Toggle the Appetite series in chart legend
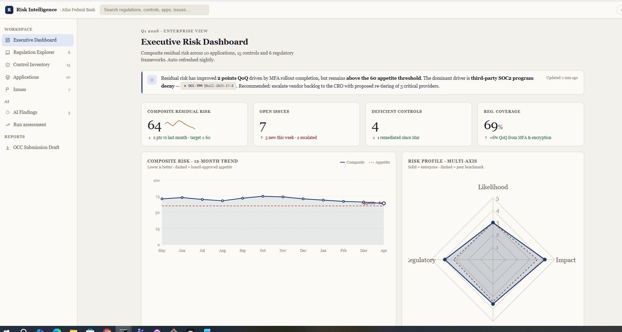 coord(379,162)
